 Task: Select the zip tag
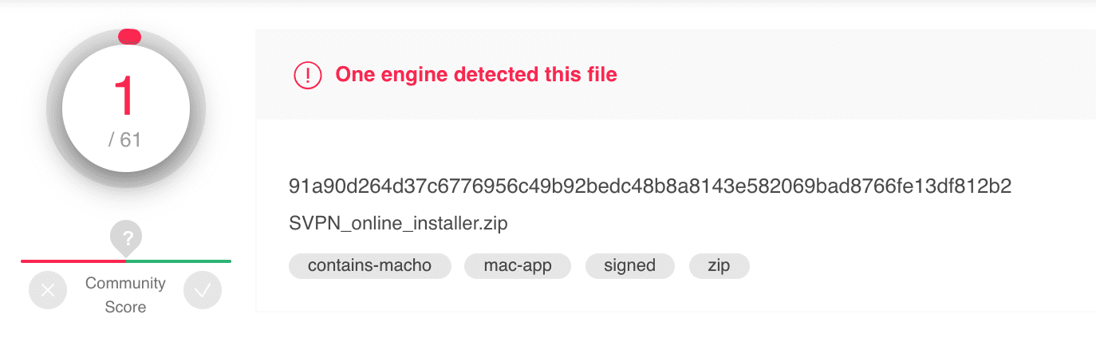(x=719, y=265)
